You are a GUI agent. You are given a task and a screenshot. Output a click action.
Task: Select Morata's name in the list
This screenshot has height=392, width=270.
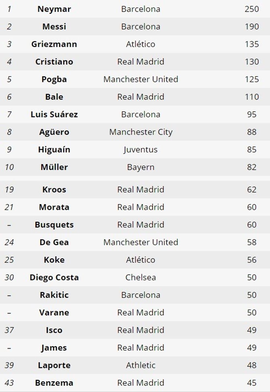(54, 207)
